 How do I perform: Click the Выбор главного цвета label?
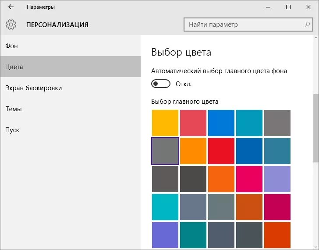click(185, 102)
